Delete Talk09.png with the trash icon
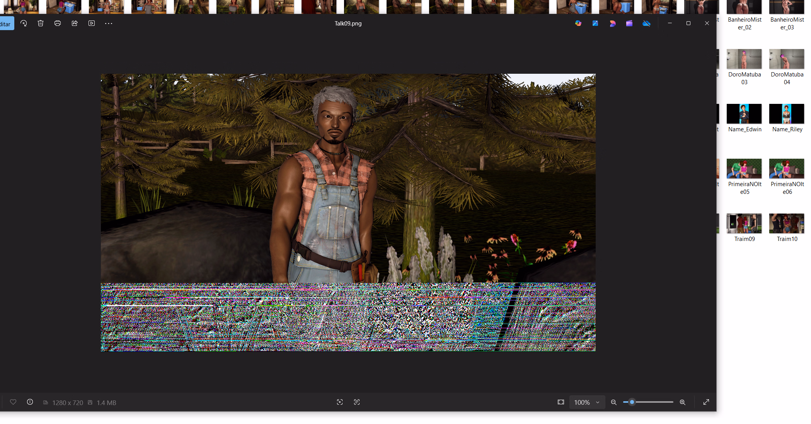811x424 pixels. (41, 24)
